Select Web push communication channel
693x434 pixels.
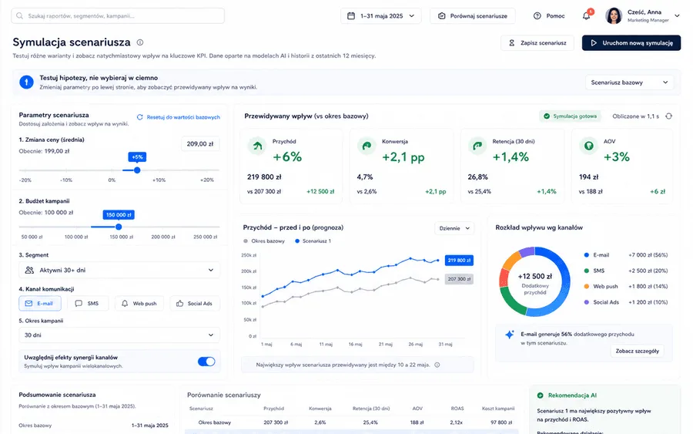(x=139, y=304)
